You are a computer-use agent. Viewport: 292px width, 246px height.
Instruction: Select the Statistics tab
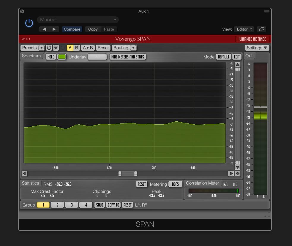(x=31, y=183)
